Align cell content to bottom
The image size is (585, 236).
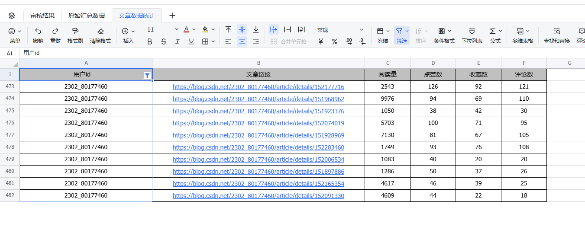[256, 30]
